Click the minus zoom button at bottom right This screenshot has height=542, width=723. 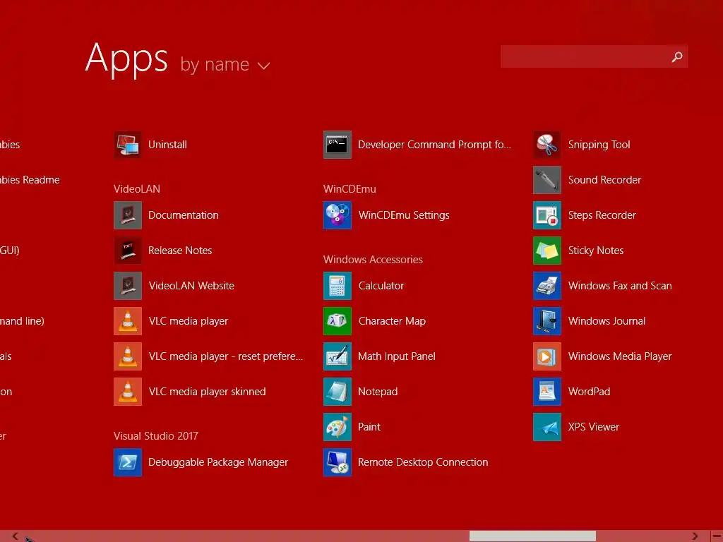coord(717,536)
